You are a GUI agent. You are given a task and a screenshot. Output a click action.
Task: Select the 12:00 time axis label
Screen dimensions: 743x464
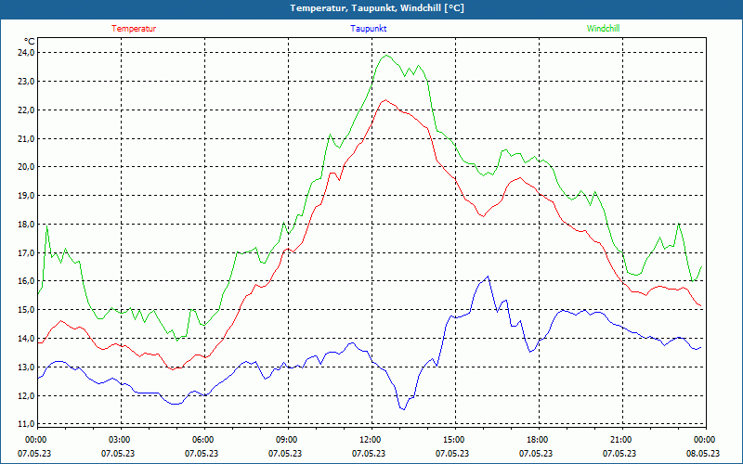(x=370, y=440)
